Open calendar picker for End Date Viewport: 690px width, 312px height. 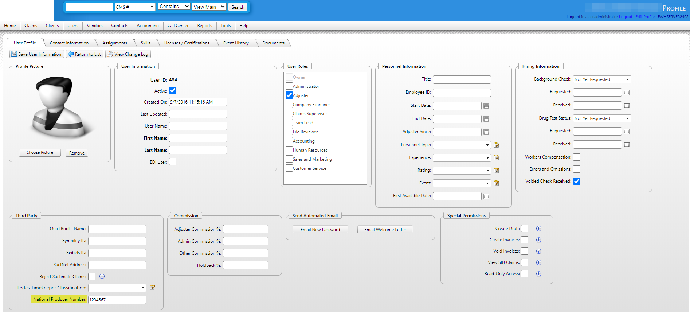pos(486,119)
